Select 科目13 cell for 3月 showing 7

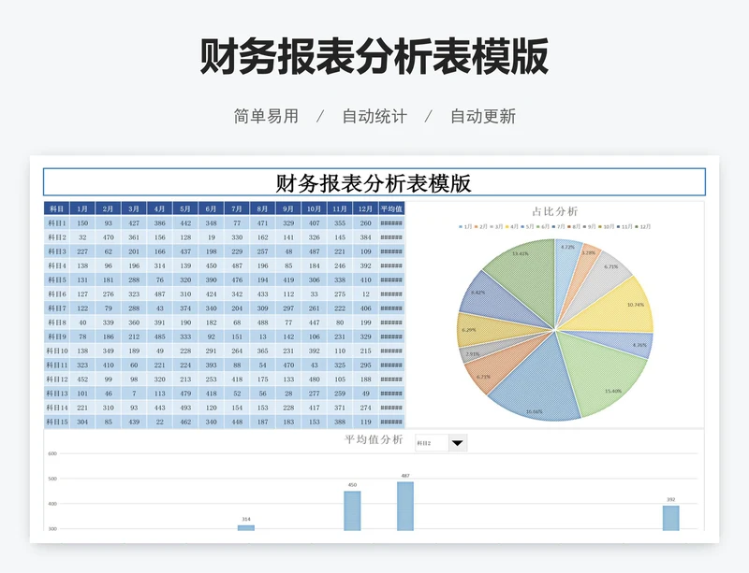point(134,394)
